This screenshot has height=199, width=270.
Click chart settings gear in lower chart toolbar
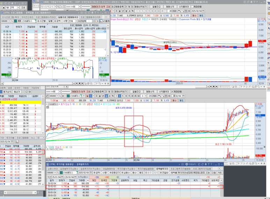click(169, 96)
